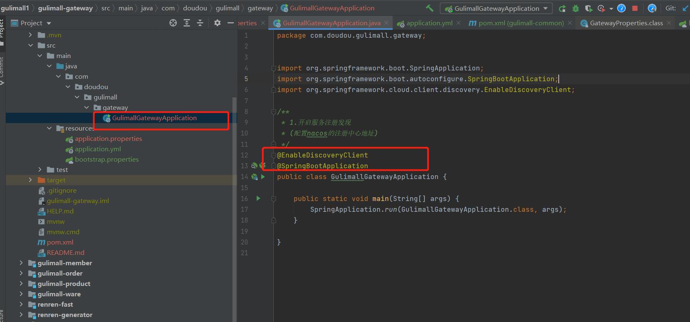Collapse the main folder

pos(40,56)
